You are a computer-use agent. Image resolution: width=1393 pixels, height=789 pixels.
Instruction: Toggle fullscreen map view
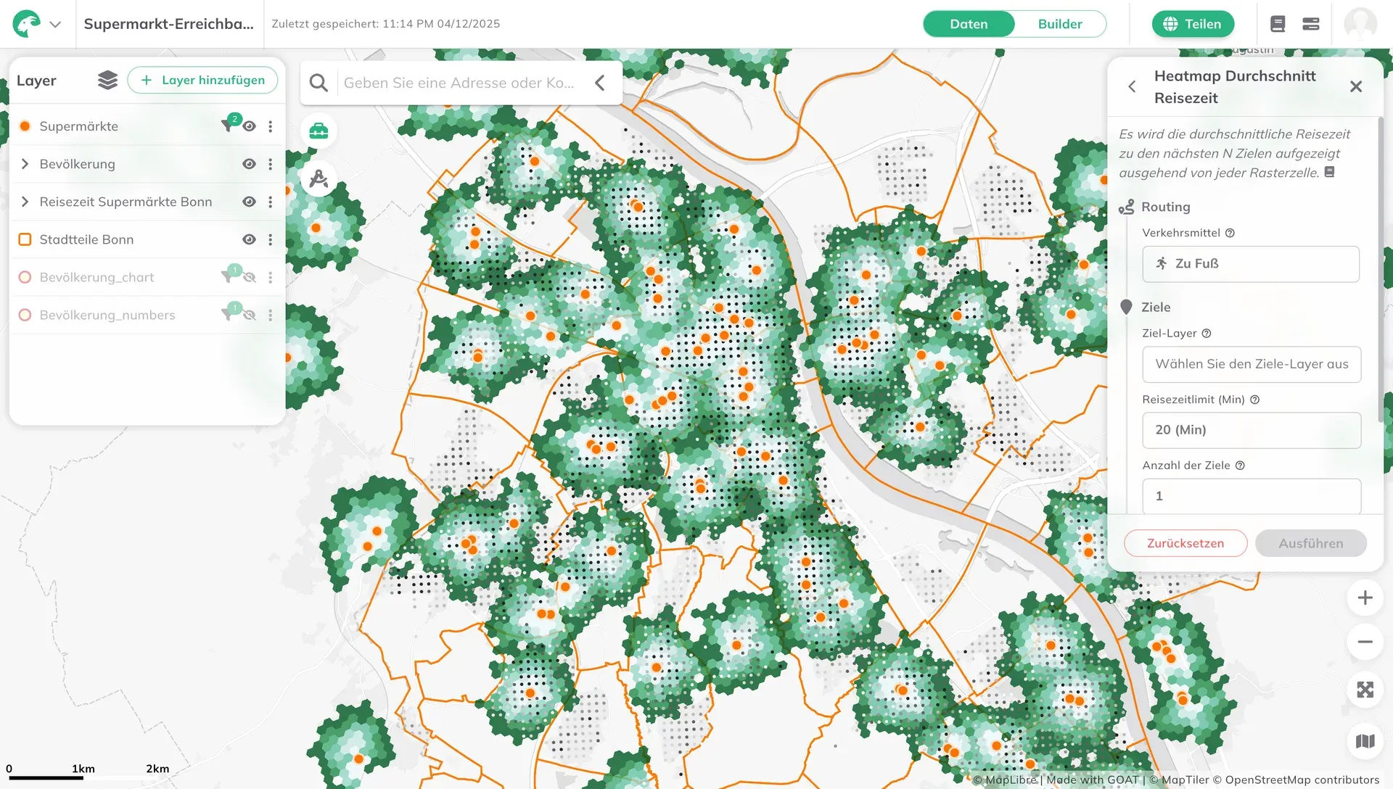1365,690
